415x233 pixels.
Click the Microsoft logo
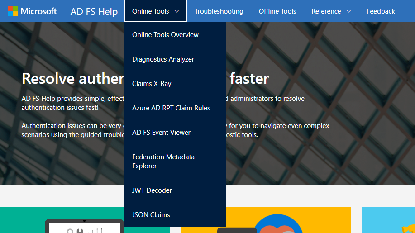coord(32,11)
